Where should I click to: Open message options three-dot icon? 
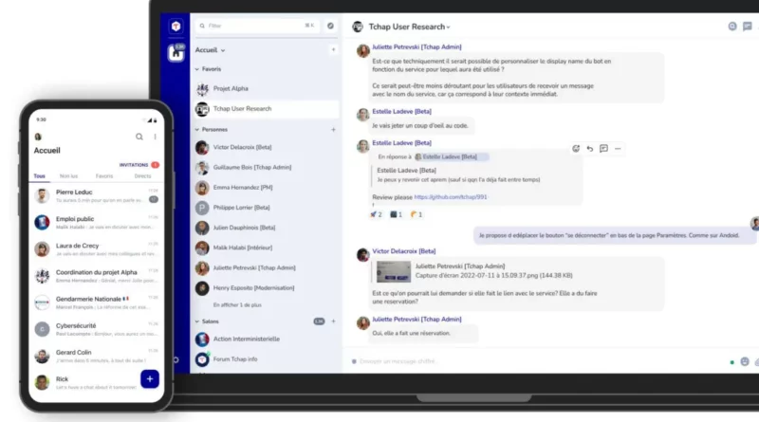pos(618,149)
